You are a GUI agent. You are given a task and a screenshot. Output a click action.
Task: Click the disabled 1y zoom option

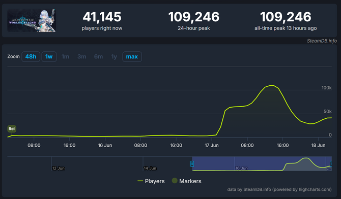114,57
